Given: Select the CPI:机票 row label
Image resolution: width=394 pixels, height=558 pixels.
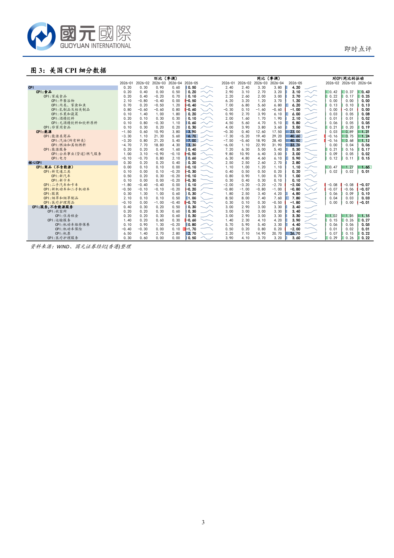Looking at the screenshot, I should (x=63, y=234).
